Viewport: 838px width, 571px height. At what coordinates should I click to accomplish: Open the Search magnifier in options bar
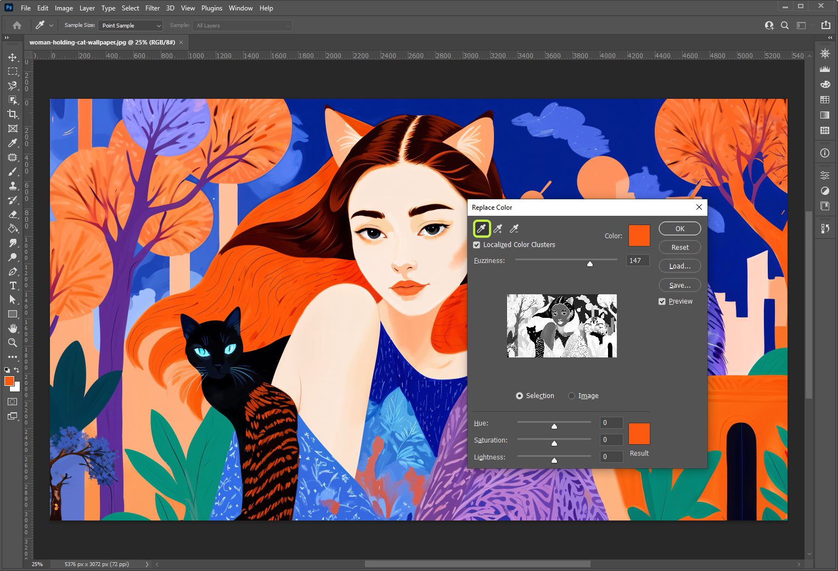click(x=785, y=25)
